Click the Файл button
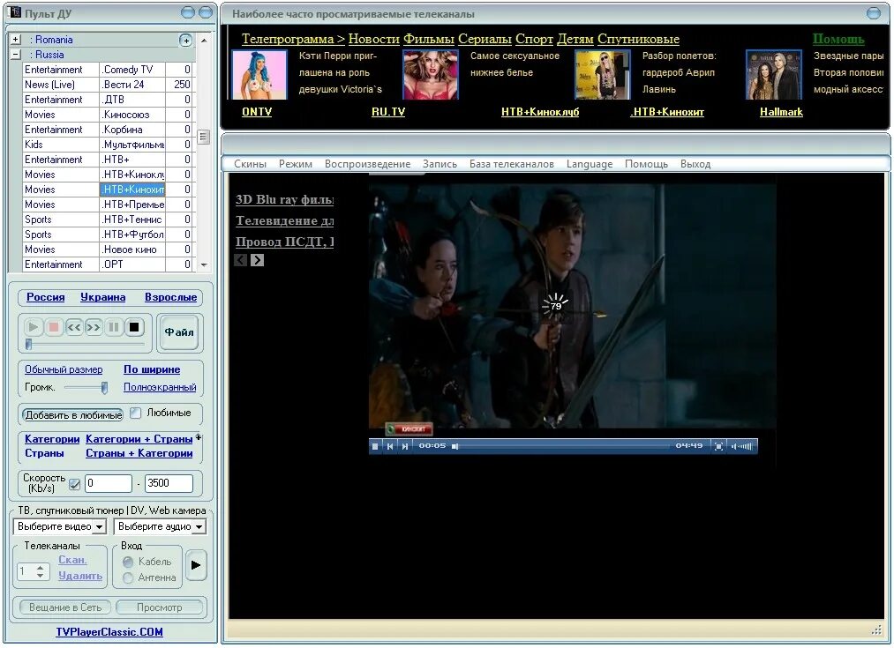 pyautogui.click(x=178, y=332)
